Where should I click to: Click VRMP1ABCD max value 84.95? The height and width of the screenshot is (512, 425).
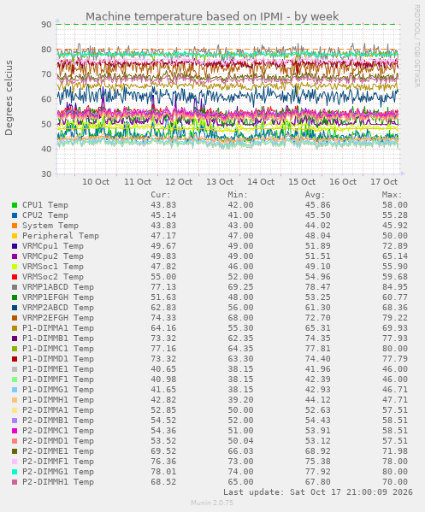point(395,287)
